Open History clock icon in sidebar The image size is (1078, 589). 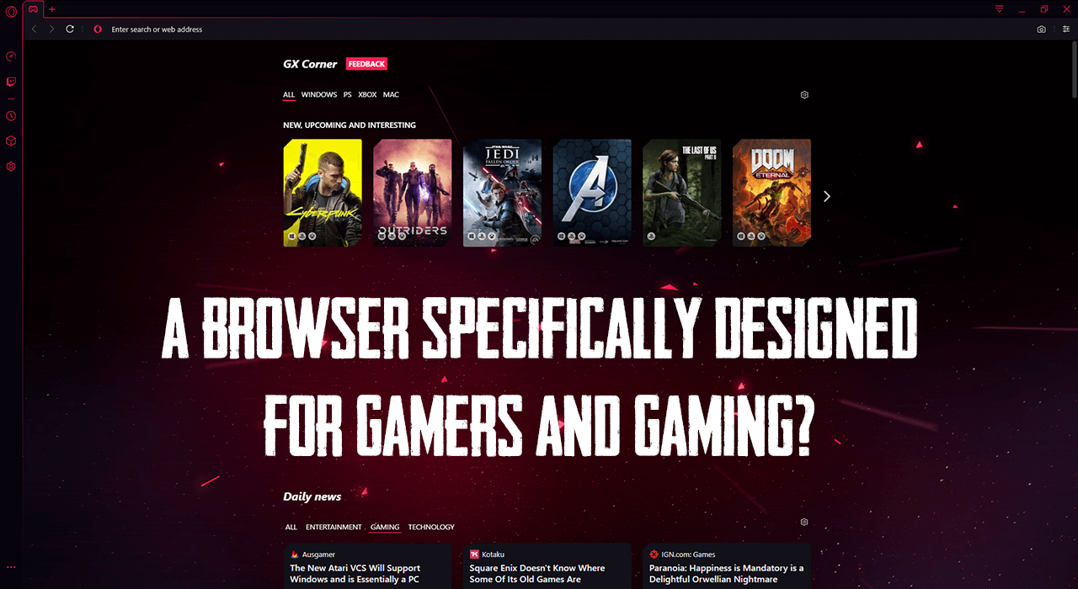pyautogui.click(x=11, y=116)
